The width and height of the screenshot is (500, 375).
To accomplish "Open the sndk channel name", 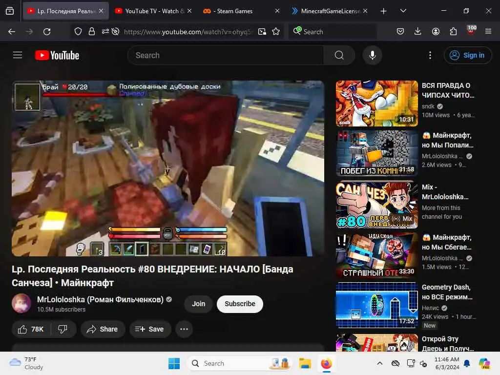I will [x=428, y=106].
